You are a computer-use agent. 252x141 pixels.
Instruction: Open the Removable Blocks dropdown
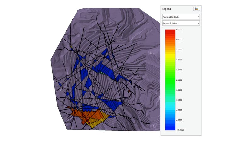point(181,17)
